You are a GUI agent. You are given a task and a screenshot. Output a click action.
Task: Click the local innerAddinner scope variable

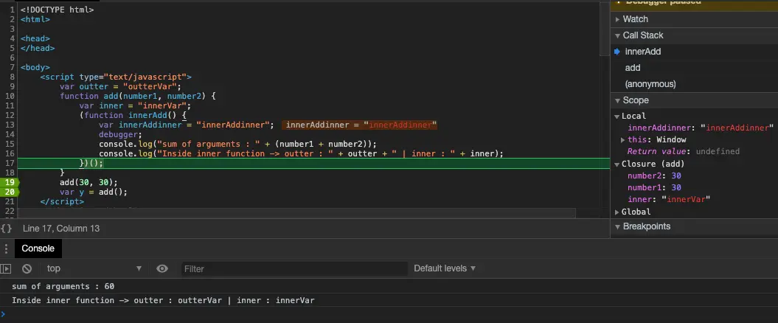coord(700,128)
